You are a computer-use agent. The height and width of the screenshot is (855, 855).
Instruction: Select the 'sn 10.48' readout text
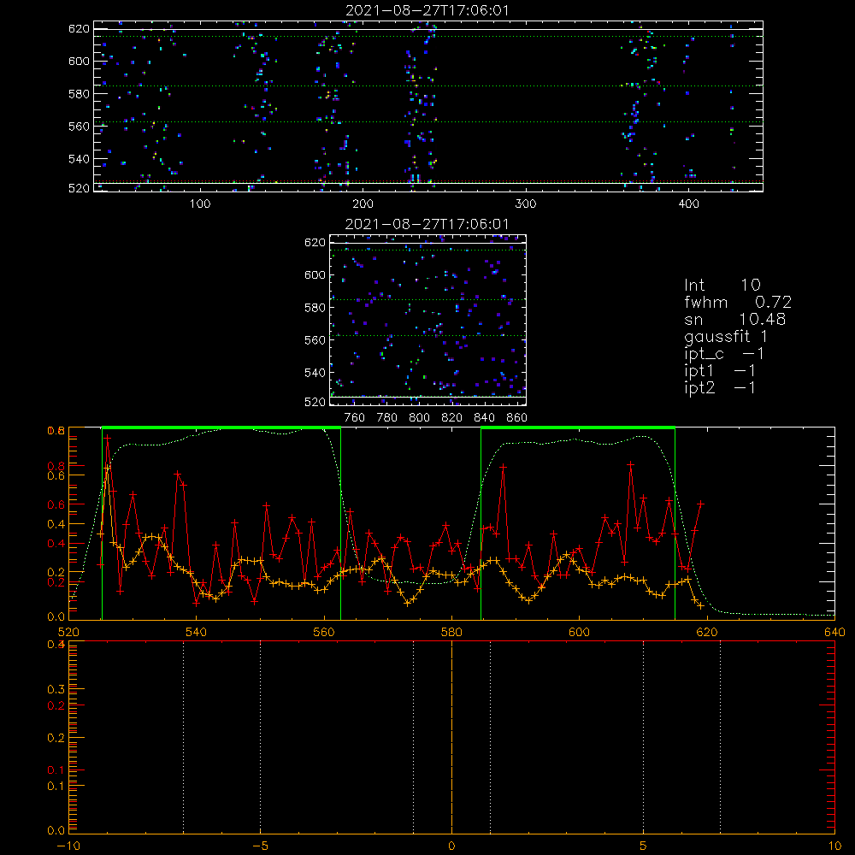point(734,319)
